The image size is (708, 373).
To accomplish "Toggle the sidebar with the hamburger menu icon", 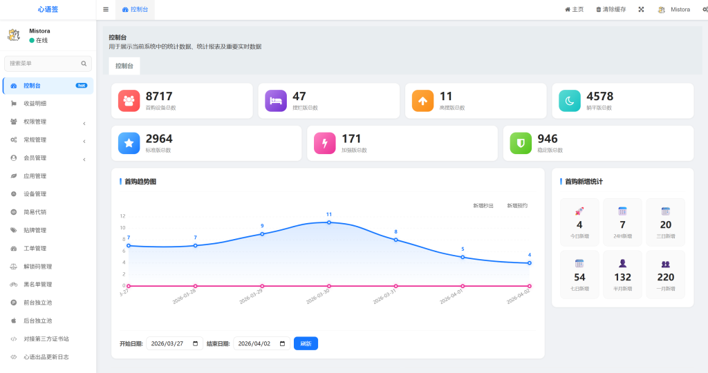I will [x=106, y=10].
